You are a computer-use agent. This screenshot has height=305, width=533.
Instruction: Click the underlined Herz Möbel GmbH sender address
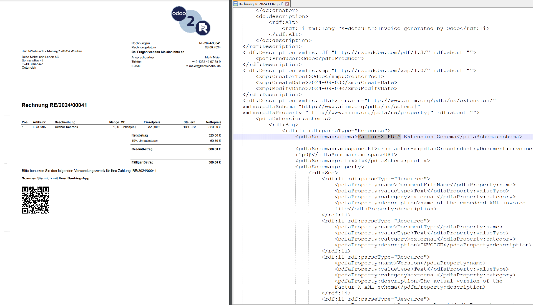click(52, 51)
